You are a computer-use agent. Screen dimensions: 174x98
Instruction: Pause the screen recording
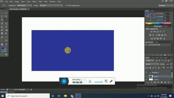[64, 81]
